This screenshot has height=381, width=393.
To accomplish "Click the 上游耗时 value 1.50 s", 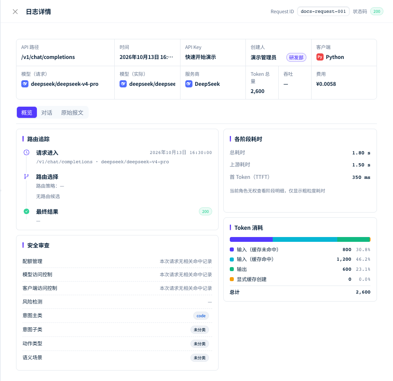I will click(361, 165).
